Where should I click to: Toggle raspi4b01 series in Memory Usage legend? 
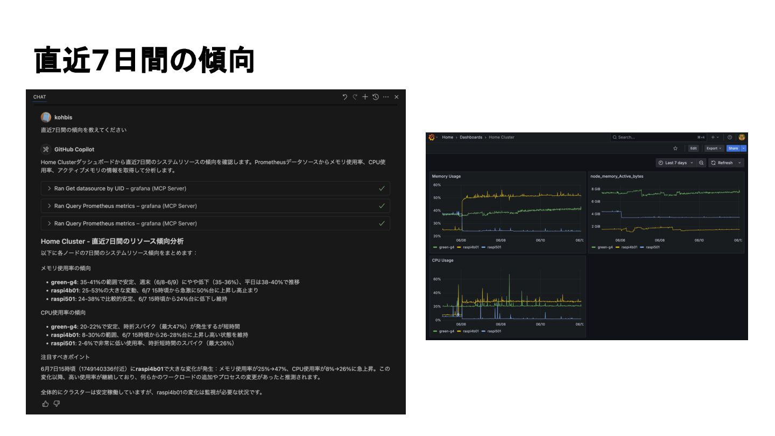point(468,247)
